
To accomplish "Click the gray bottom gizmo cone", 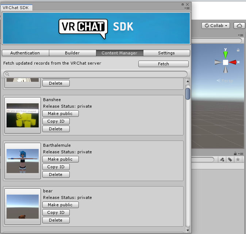I will point(226,69).
